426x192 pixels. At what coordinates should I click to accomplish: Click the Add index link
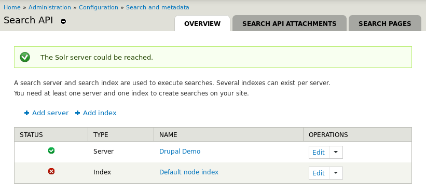(100, 113)
